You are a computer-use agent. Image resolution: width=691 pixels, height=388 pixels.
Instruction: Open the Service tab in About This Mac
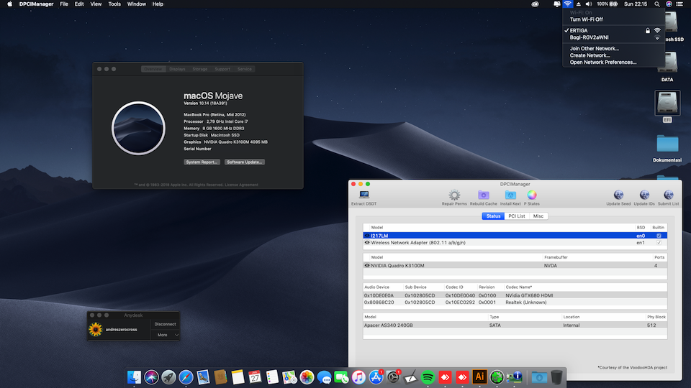coord(245,69)
